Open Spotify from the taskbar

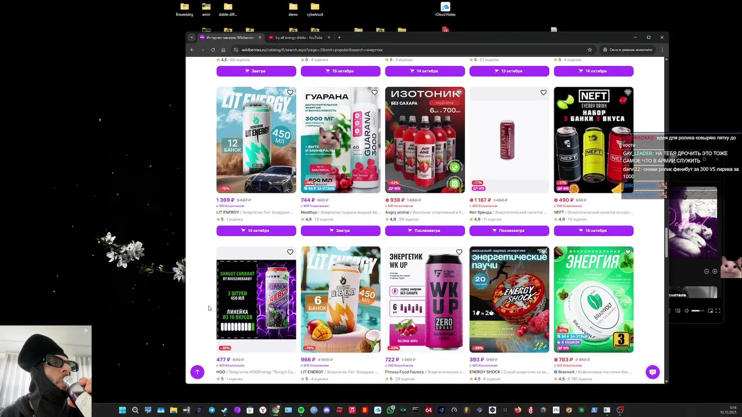coord(301,410)
